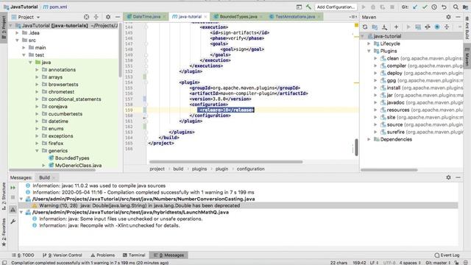Open the TODO tool tab

pos(23,255)
